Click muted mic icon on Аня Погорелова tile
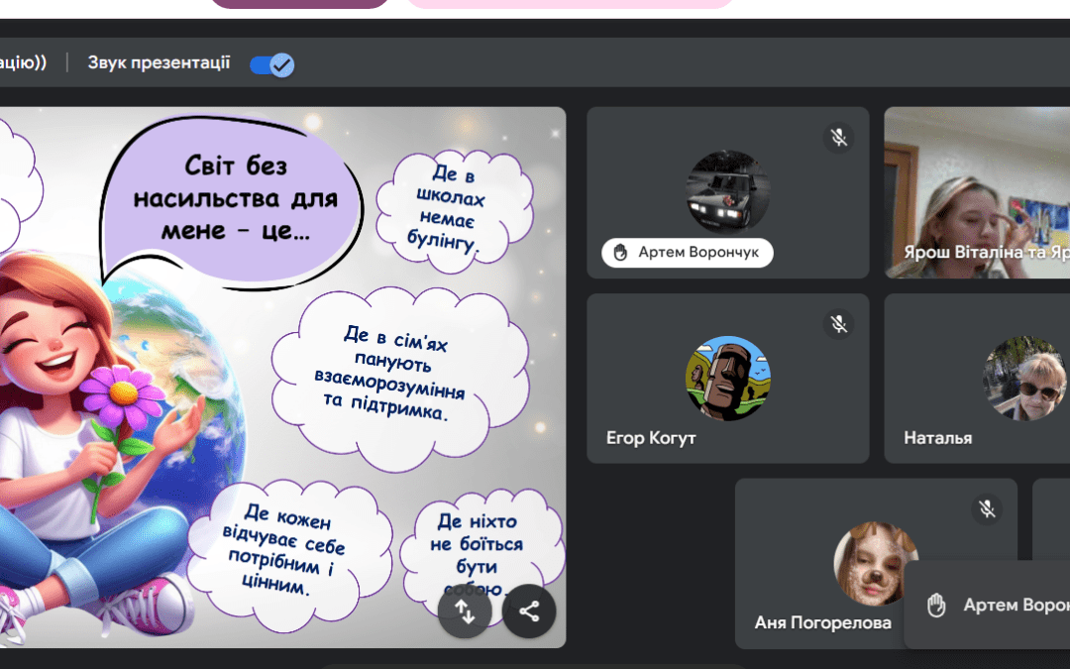 click(x=987, y=508)
